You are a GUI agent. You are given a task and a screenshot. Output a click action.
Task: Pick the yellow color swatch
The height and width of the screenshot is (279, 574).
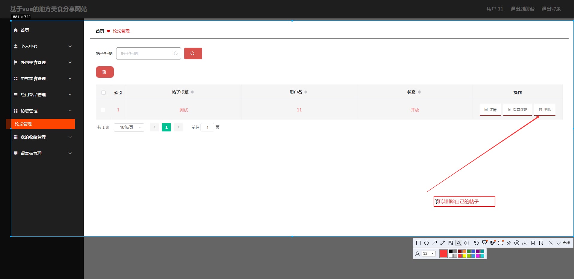tap(464, 256)
